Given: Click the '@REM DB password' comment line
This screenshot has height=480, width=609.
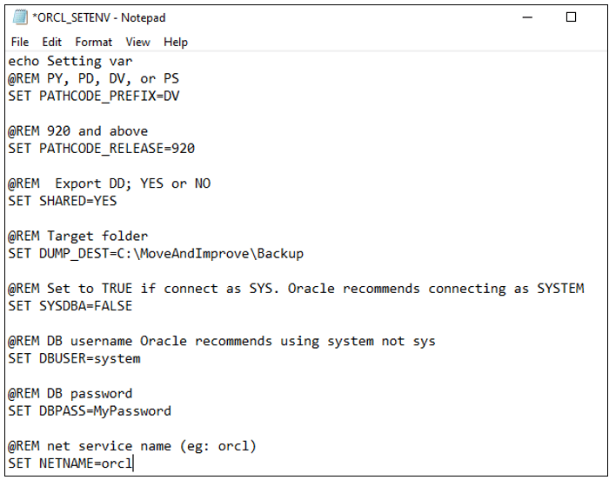Looking at the screenshot, I should pos(70,393).
